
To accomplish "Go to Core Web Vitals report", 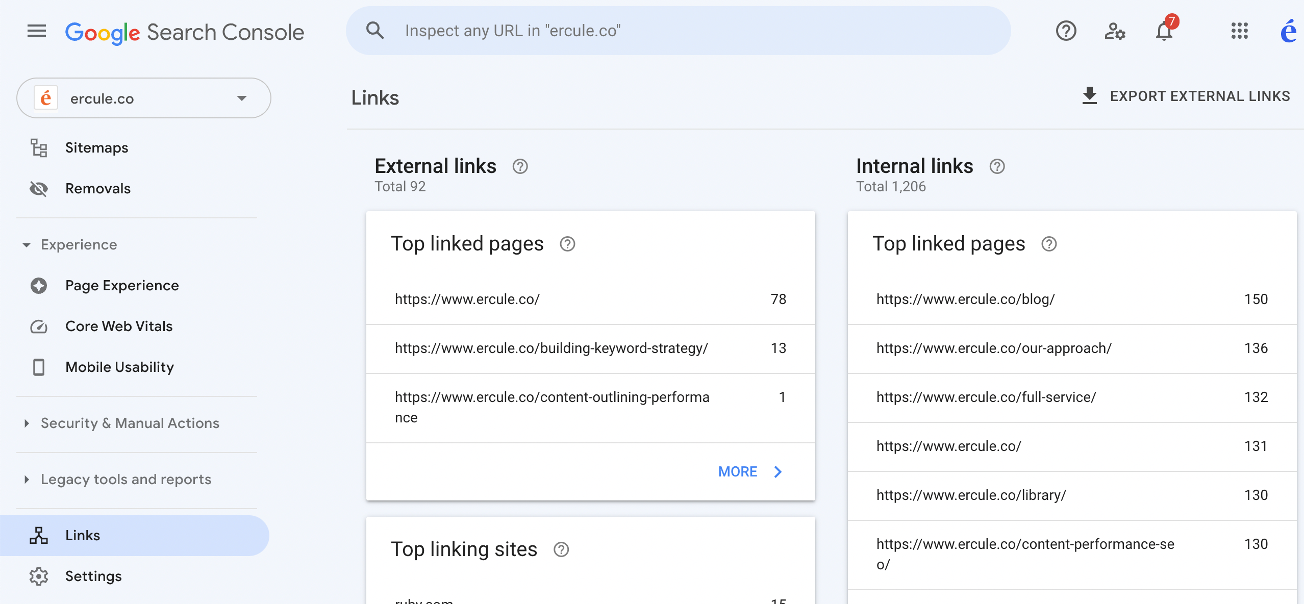I will [x=135, y=326].
